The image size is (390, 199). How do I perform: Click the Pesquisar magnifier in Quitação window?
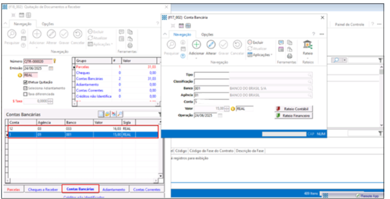(11, 34)
